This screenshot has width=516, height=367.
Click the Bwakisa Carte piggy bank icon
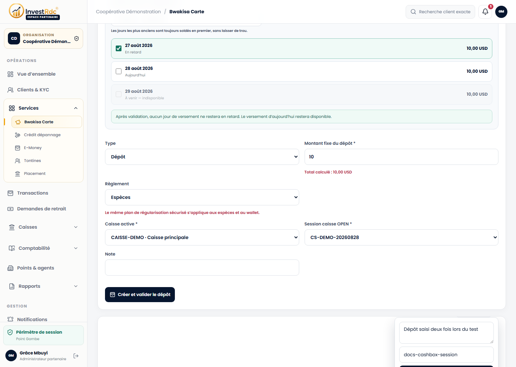tap(18, 122)
